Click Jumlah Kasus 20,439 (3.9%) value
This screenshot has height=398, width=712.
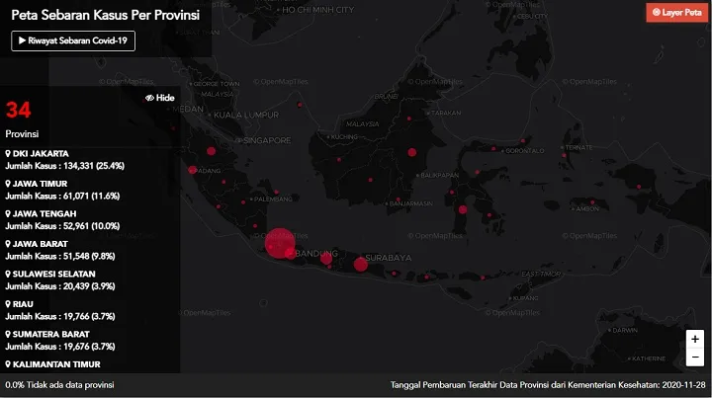click(60, 286)
